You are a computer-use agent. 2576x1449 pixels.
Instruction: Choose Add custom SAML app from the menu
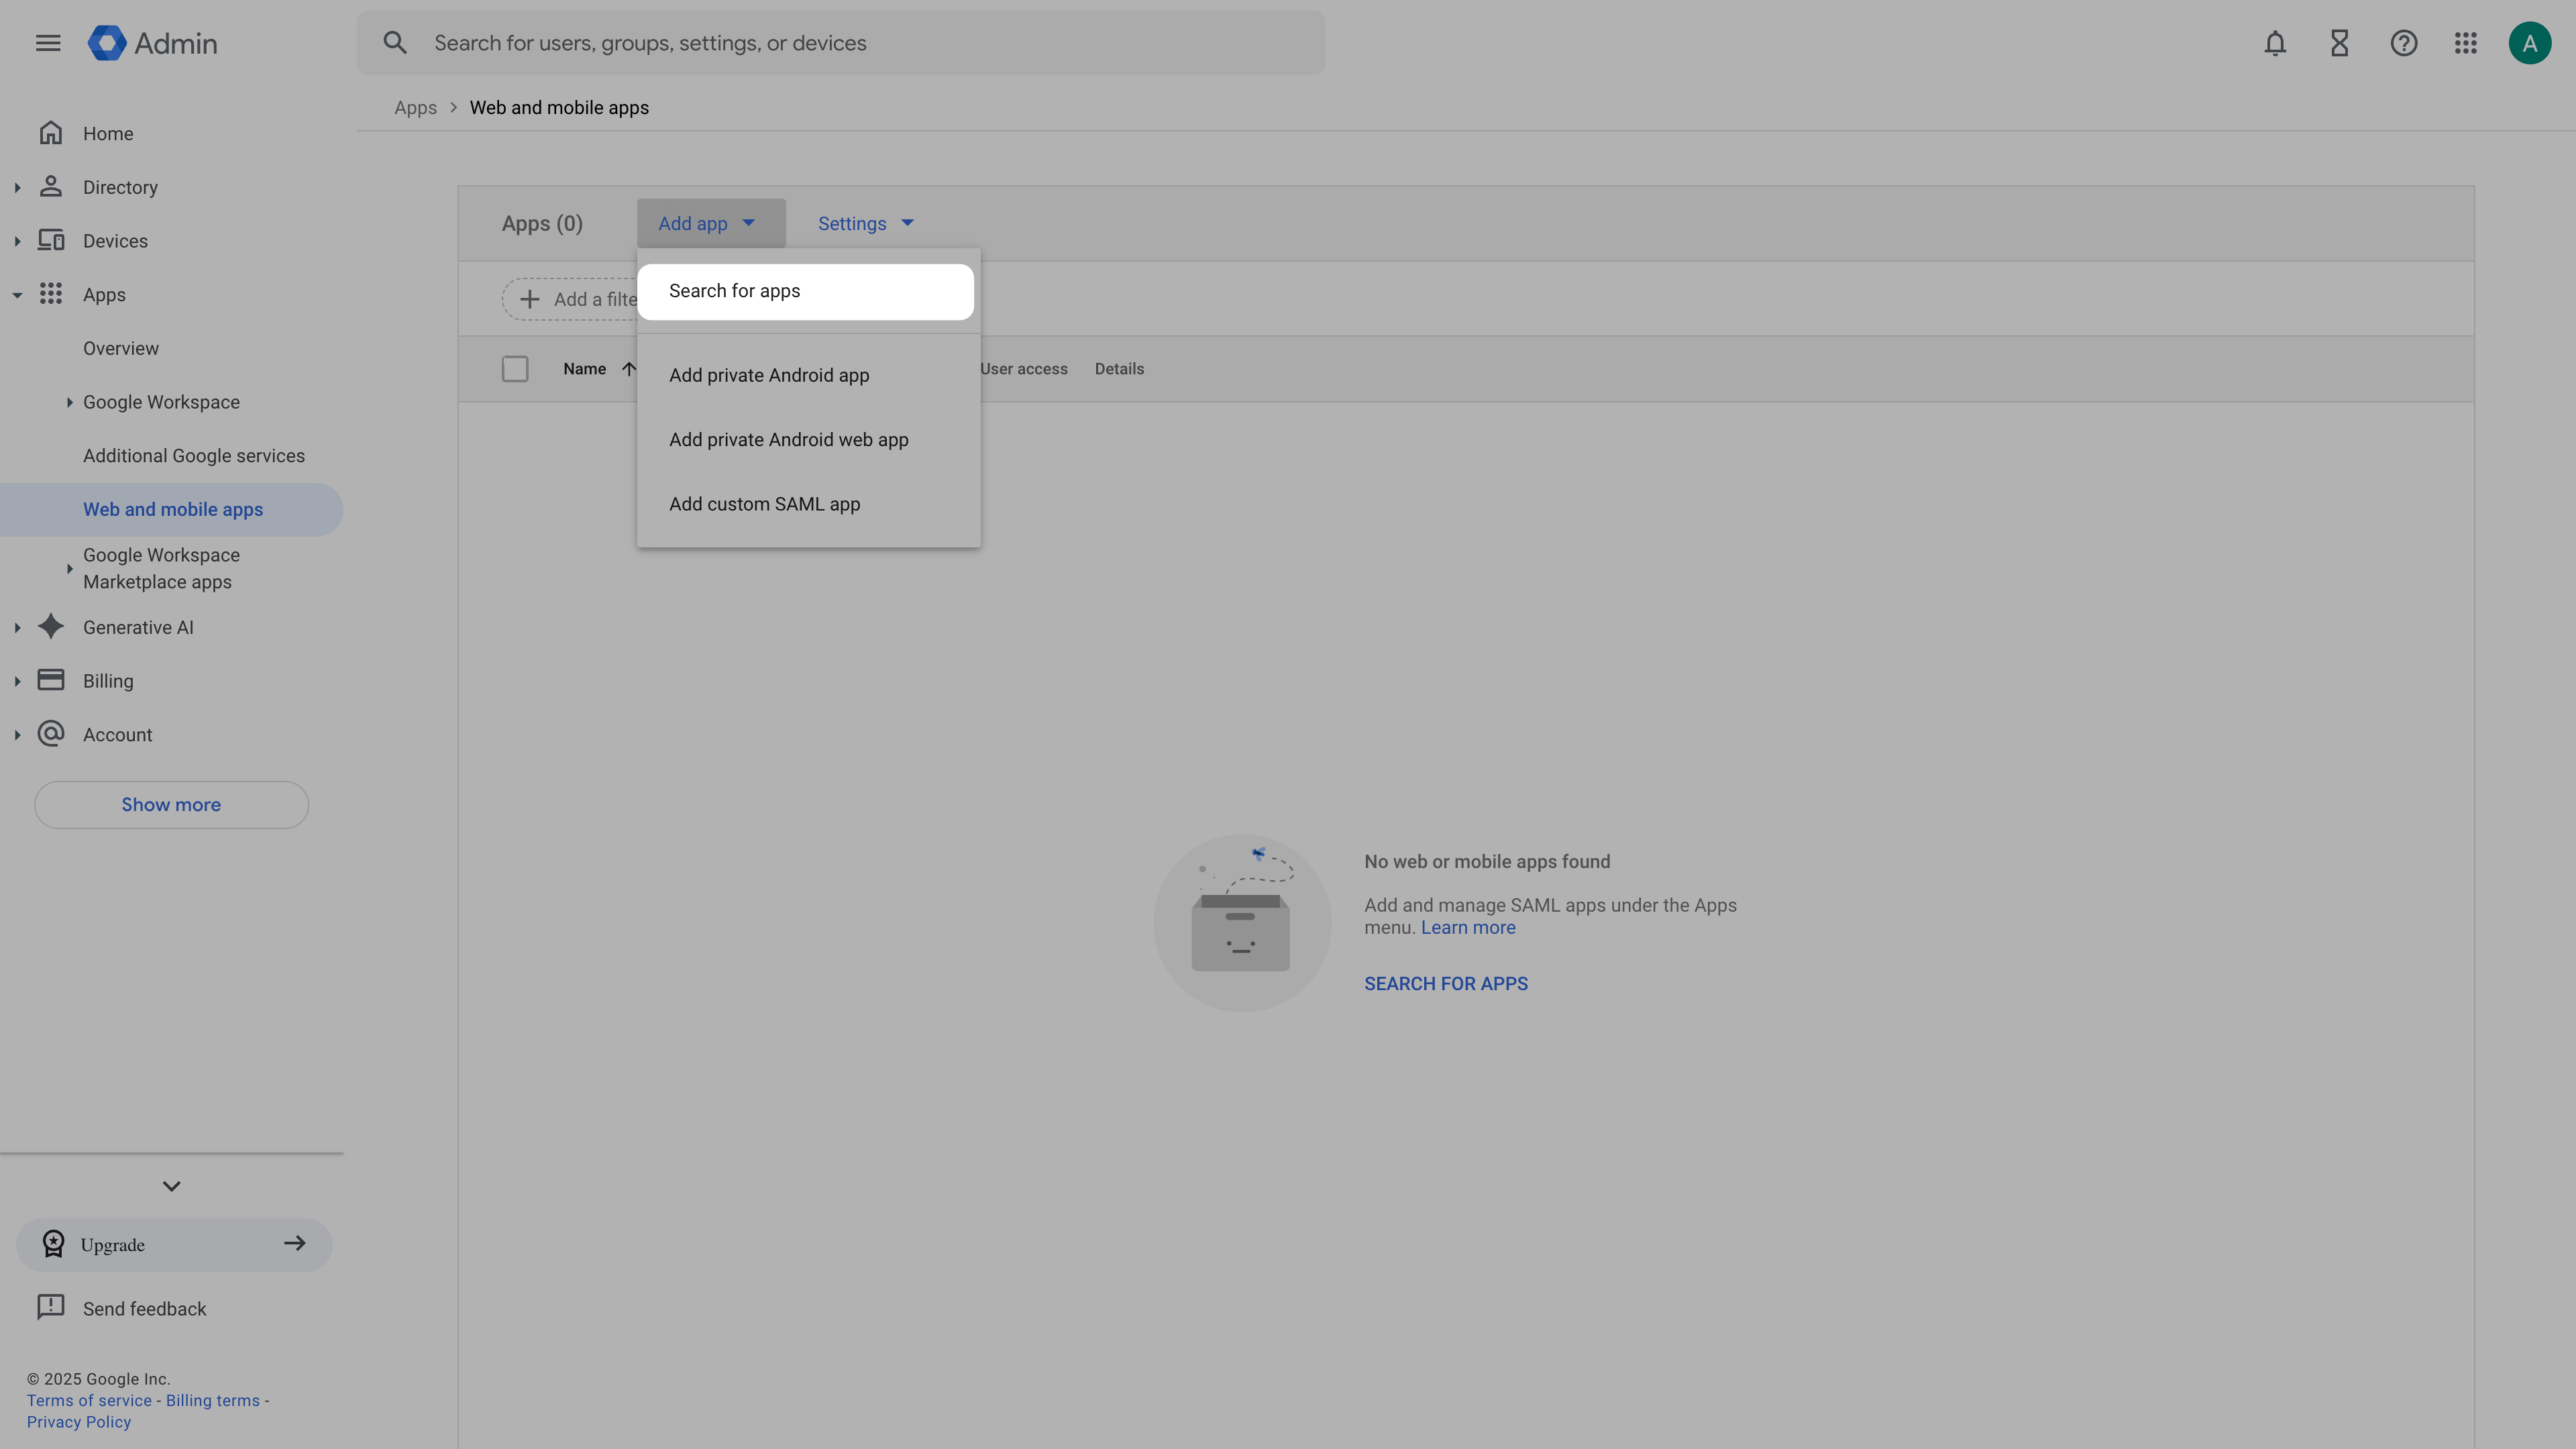click(764, 504)
